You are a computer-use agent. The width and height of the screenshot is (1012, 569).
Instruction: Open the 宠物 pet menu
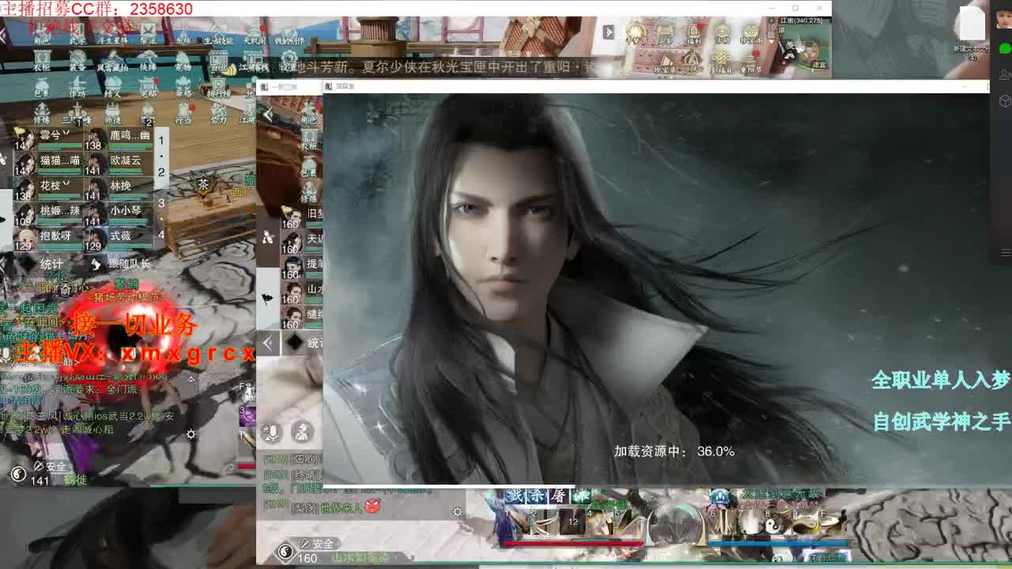pos(183,61)
